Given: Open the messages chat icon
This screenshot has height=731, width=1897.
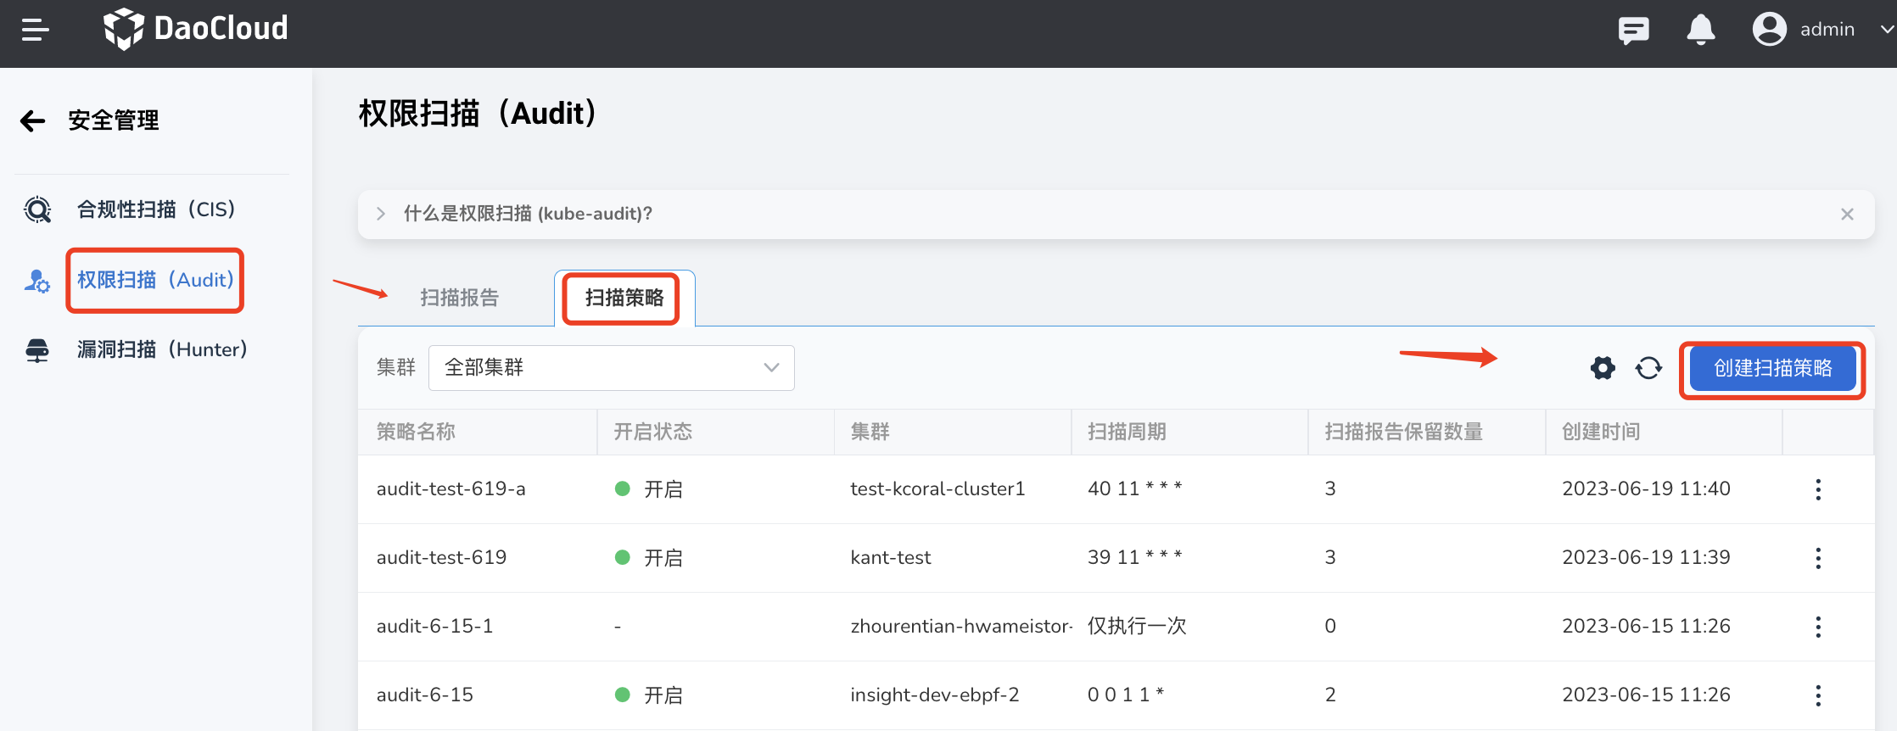Looking at the screenshot, I should point(1633,31).
